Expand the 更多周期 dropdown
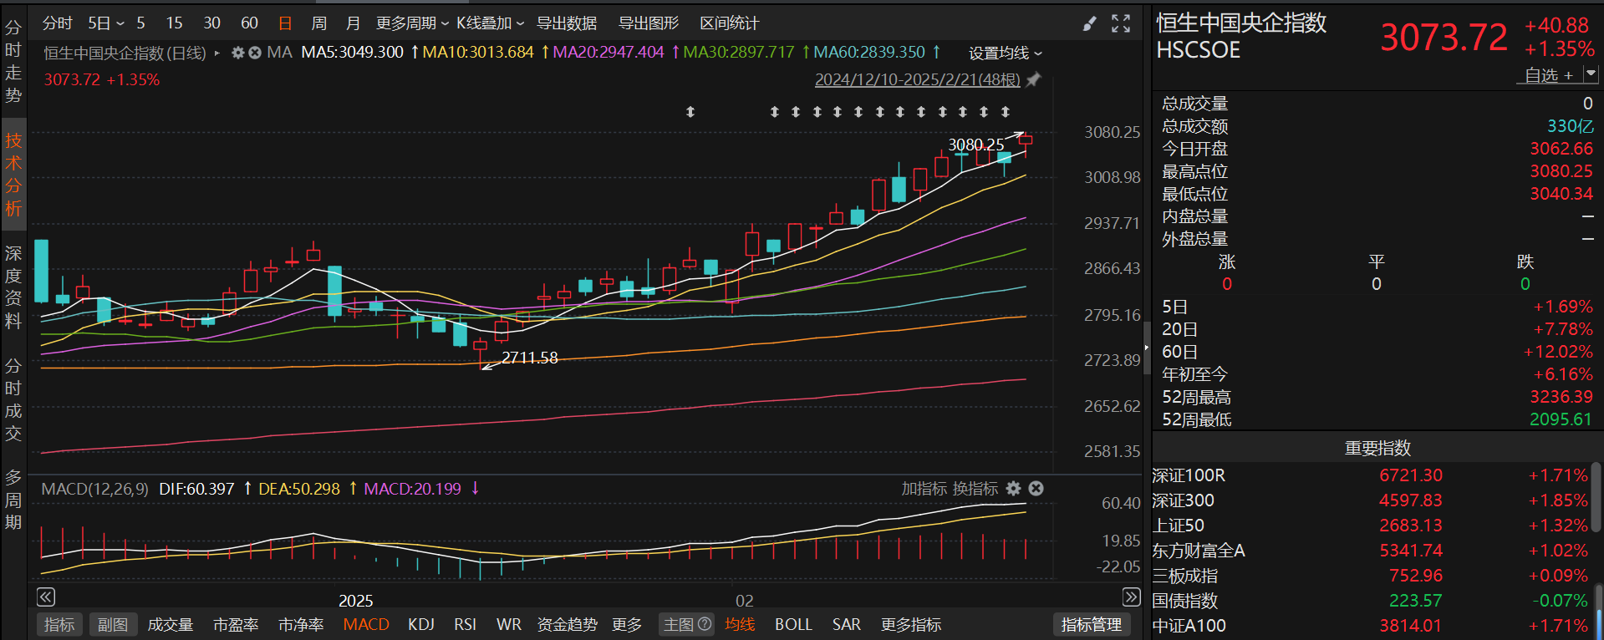Screen dimensions: 1604x640 (x=412, y=23)
